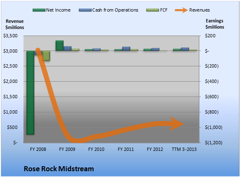Click the TTM 3-2013 axis label
This screenshot has width=240, height=177.
pos(184,149)
